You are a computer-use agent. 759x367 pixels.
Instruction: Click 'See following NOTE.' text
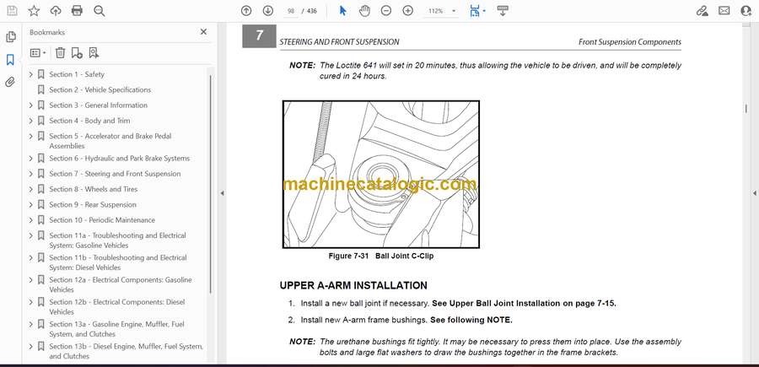(471, 320)
